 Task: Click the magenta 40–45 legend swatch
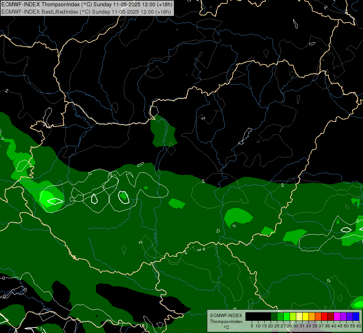(337, 316)
